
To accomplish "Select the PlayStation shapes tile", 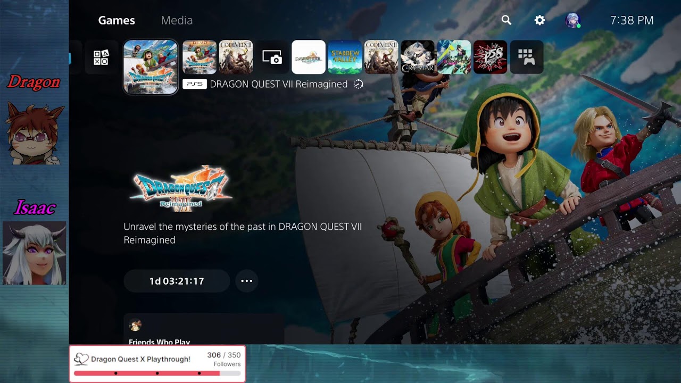I will pos(101,57).
